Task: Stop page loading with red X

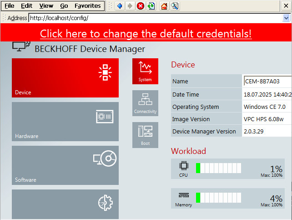Action: [141, 6]
